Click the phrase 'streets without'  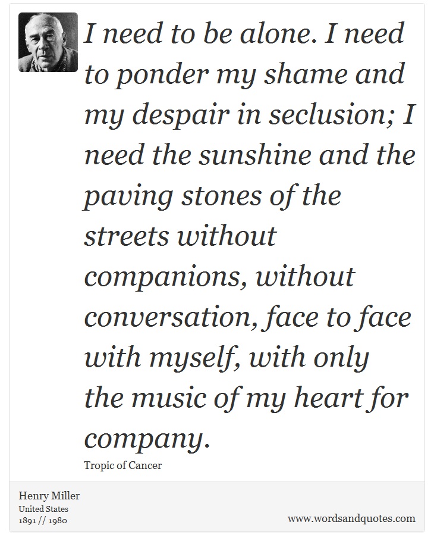click(x=180, y=236)
